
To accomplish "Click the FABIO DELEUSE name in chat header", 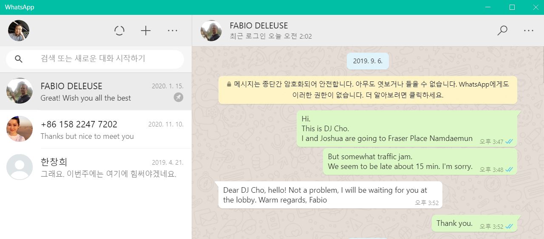I will click(x=259, y=25).
